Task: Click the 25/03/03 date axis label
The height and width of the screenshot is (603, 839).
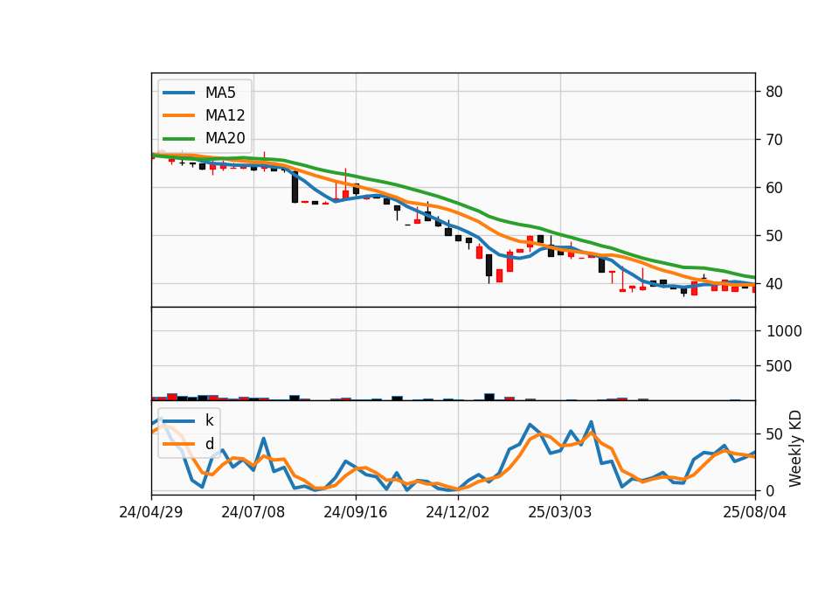Action: click(560, 512)
